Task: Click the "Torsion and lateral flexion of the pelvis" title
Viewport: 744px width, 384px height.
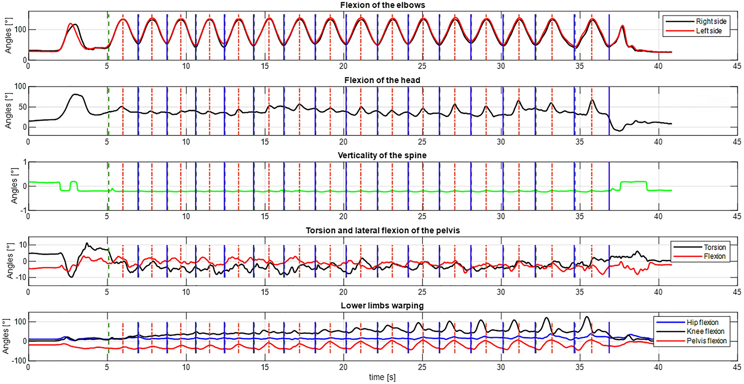Action: (x=383, y=230)
